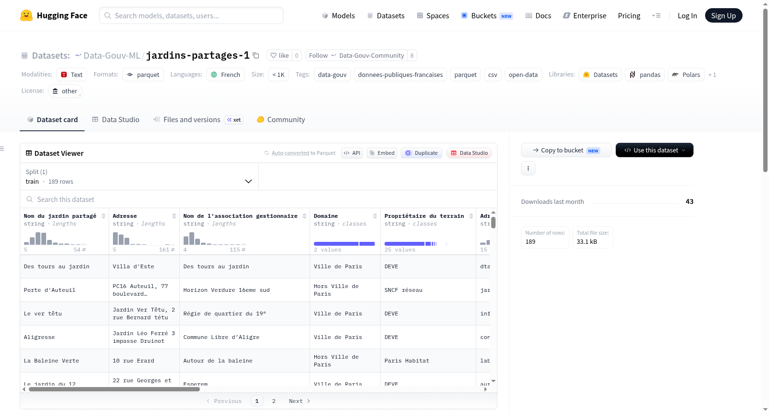
Task: Sort by the Nom du jardin partagé column
Action: [103, 216]
